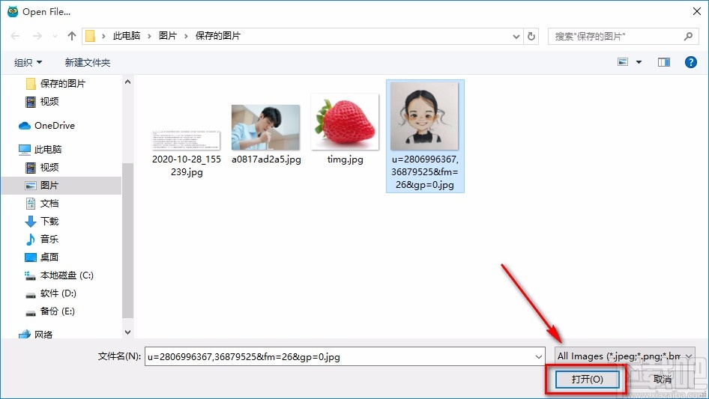
Task: Go forward to next folder
Action: click(37, 36)
